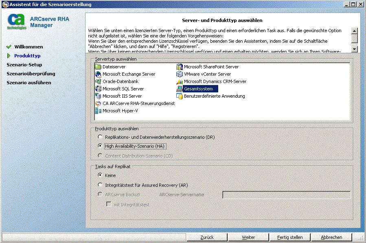Select Integritätstest für Assured Recovery (AR)
The height and width of the screenshot is (243, 366).
100,185
